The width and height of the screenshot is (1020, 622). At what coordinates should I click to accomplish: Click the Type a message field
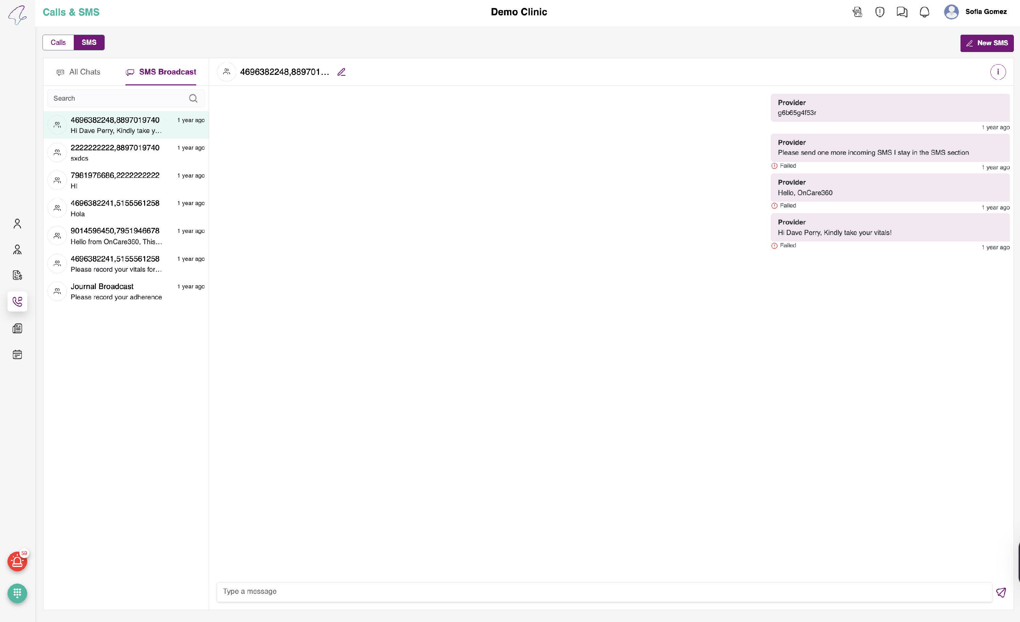pyautogui.click(x=603, y=591)
